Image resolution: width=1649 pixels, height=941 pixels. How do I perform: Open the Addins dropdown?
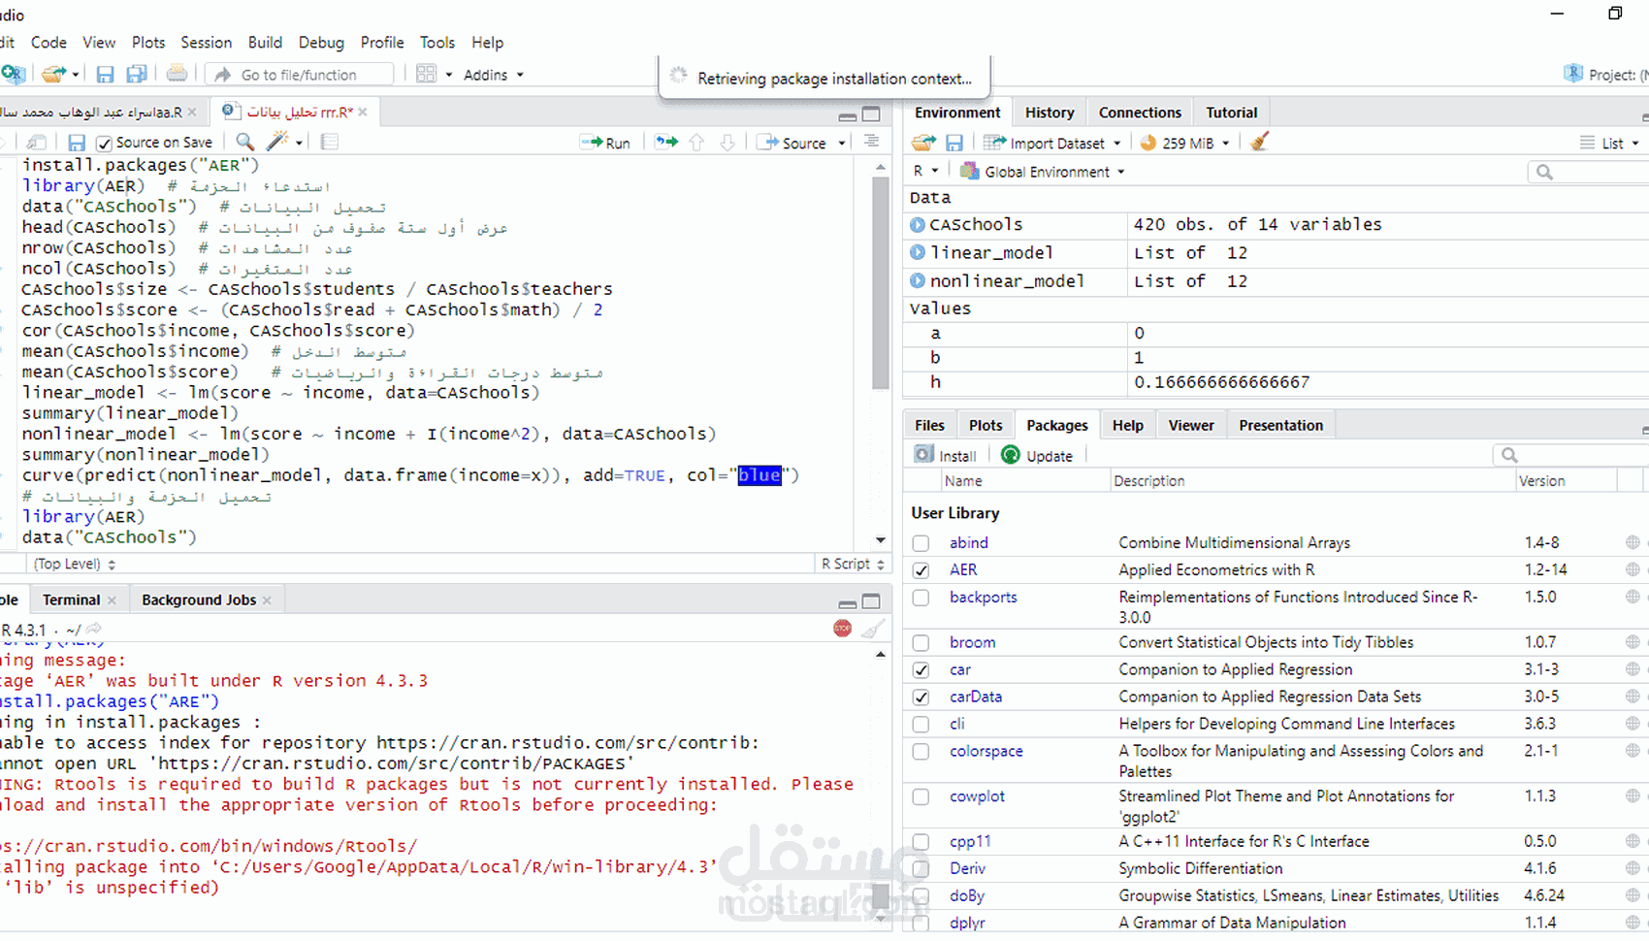click(x=493, y=75)
